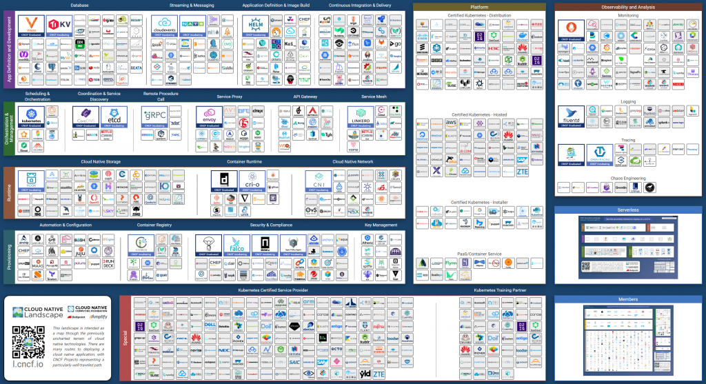Select the GitLab CI logo

click(x=381, y=44)
